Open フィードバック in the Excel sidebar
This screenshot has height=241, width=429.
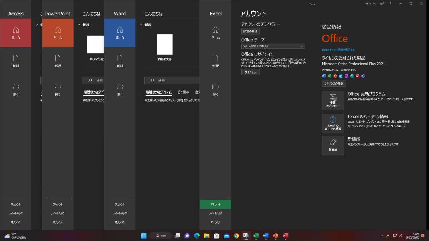[216, 213]
